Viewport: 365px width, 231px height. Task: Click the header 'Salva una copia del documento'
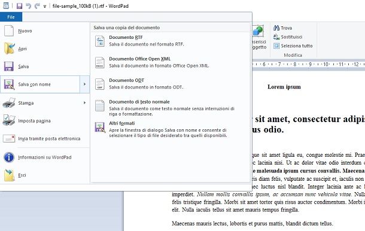click(127, 28)
